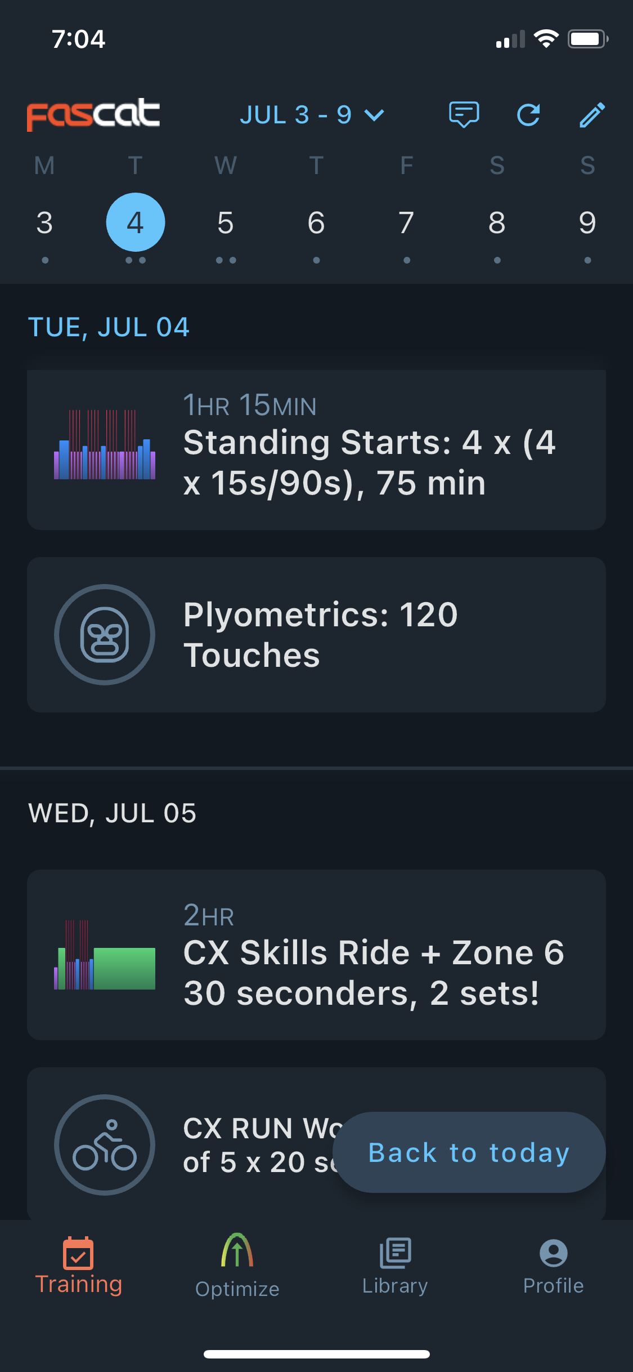
Task: Tap the pencil edit icon
Action: (x=592, y=115)
